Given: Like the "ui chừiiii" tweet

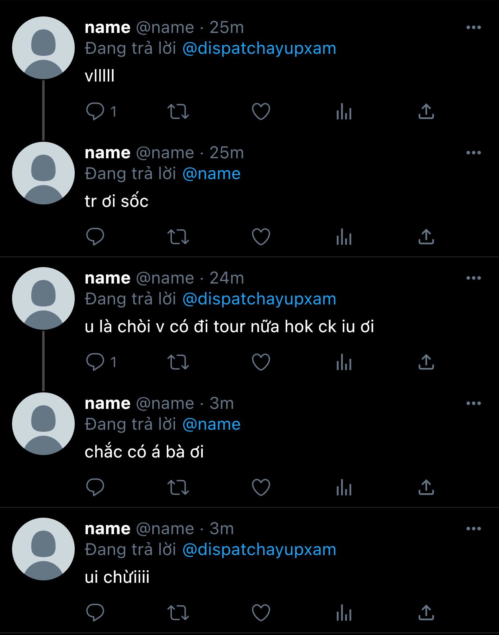Looking at the screenshot, I should [x=261, y=613].
